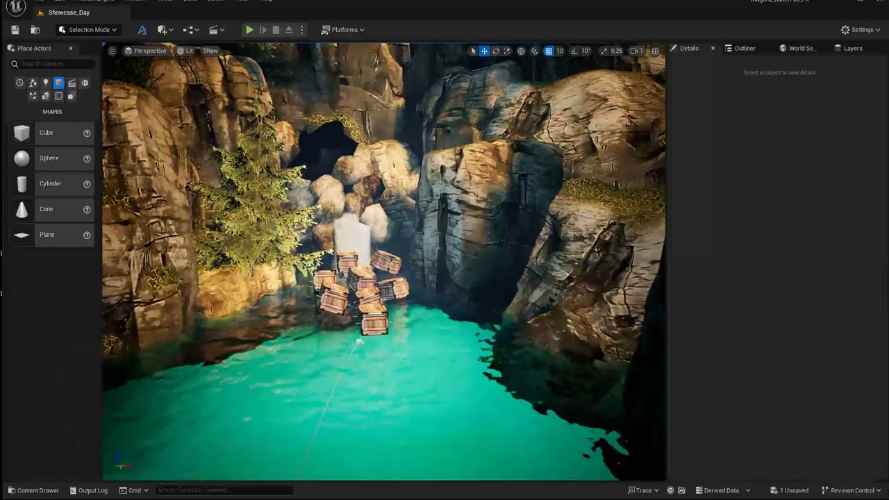Activate the Select objects arrow tool
The image size is (889, 500).
(474, 51)
